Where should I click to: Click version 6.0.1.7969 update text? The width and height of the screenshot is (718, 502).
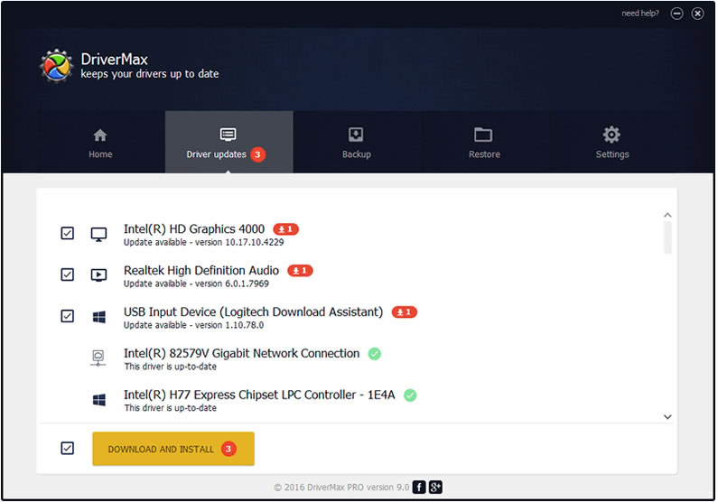coord(196,284)
